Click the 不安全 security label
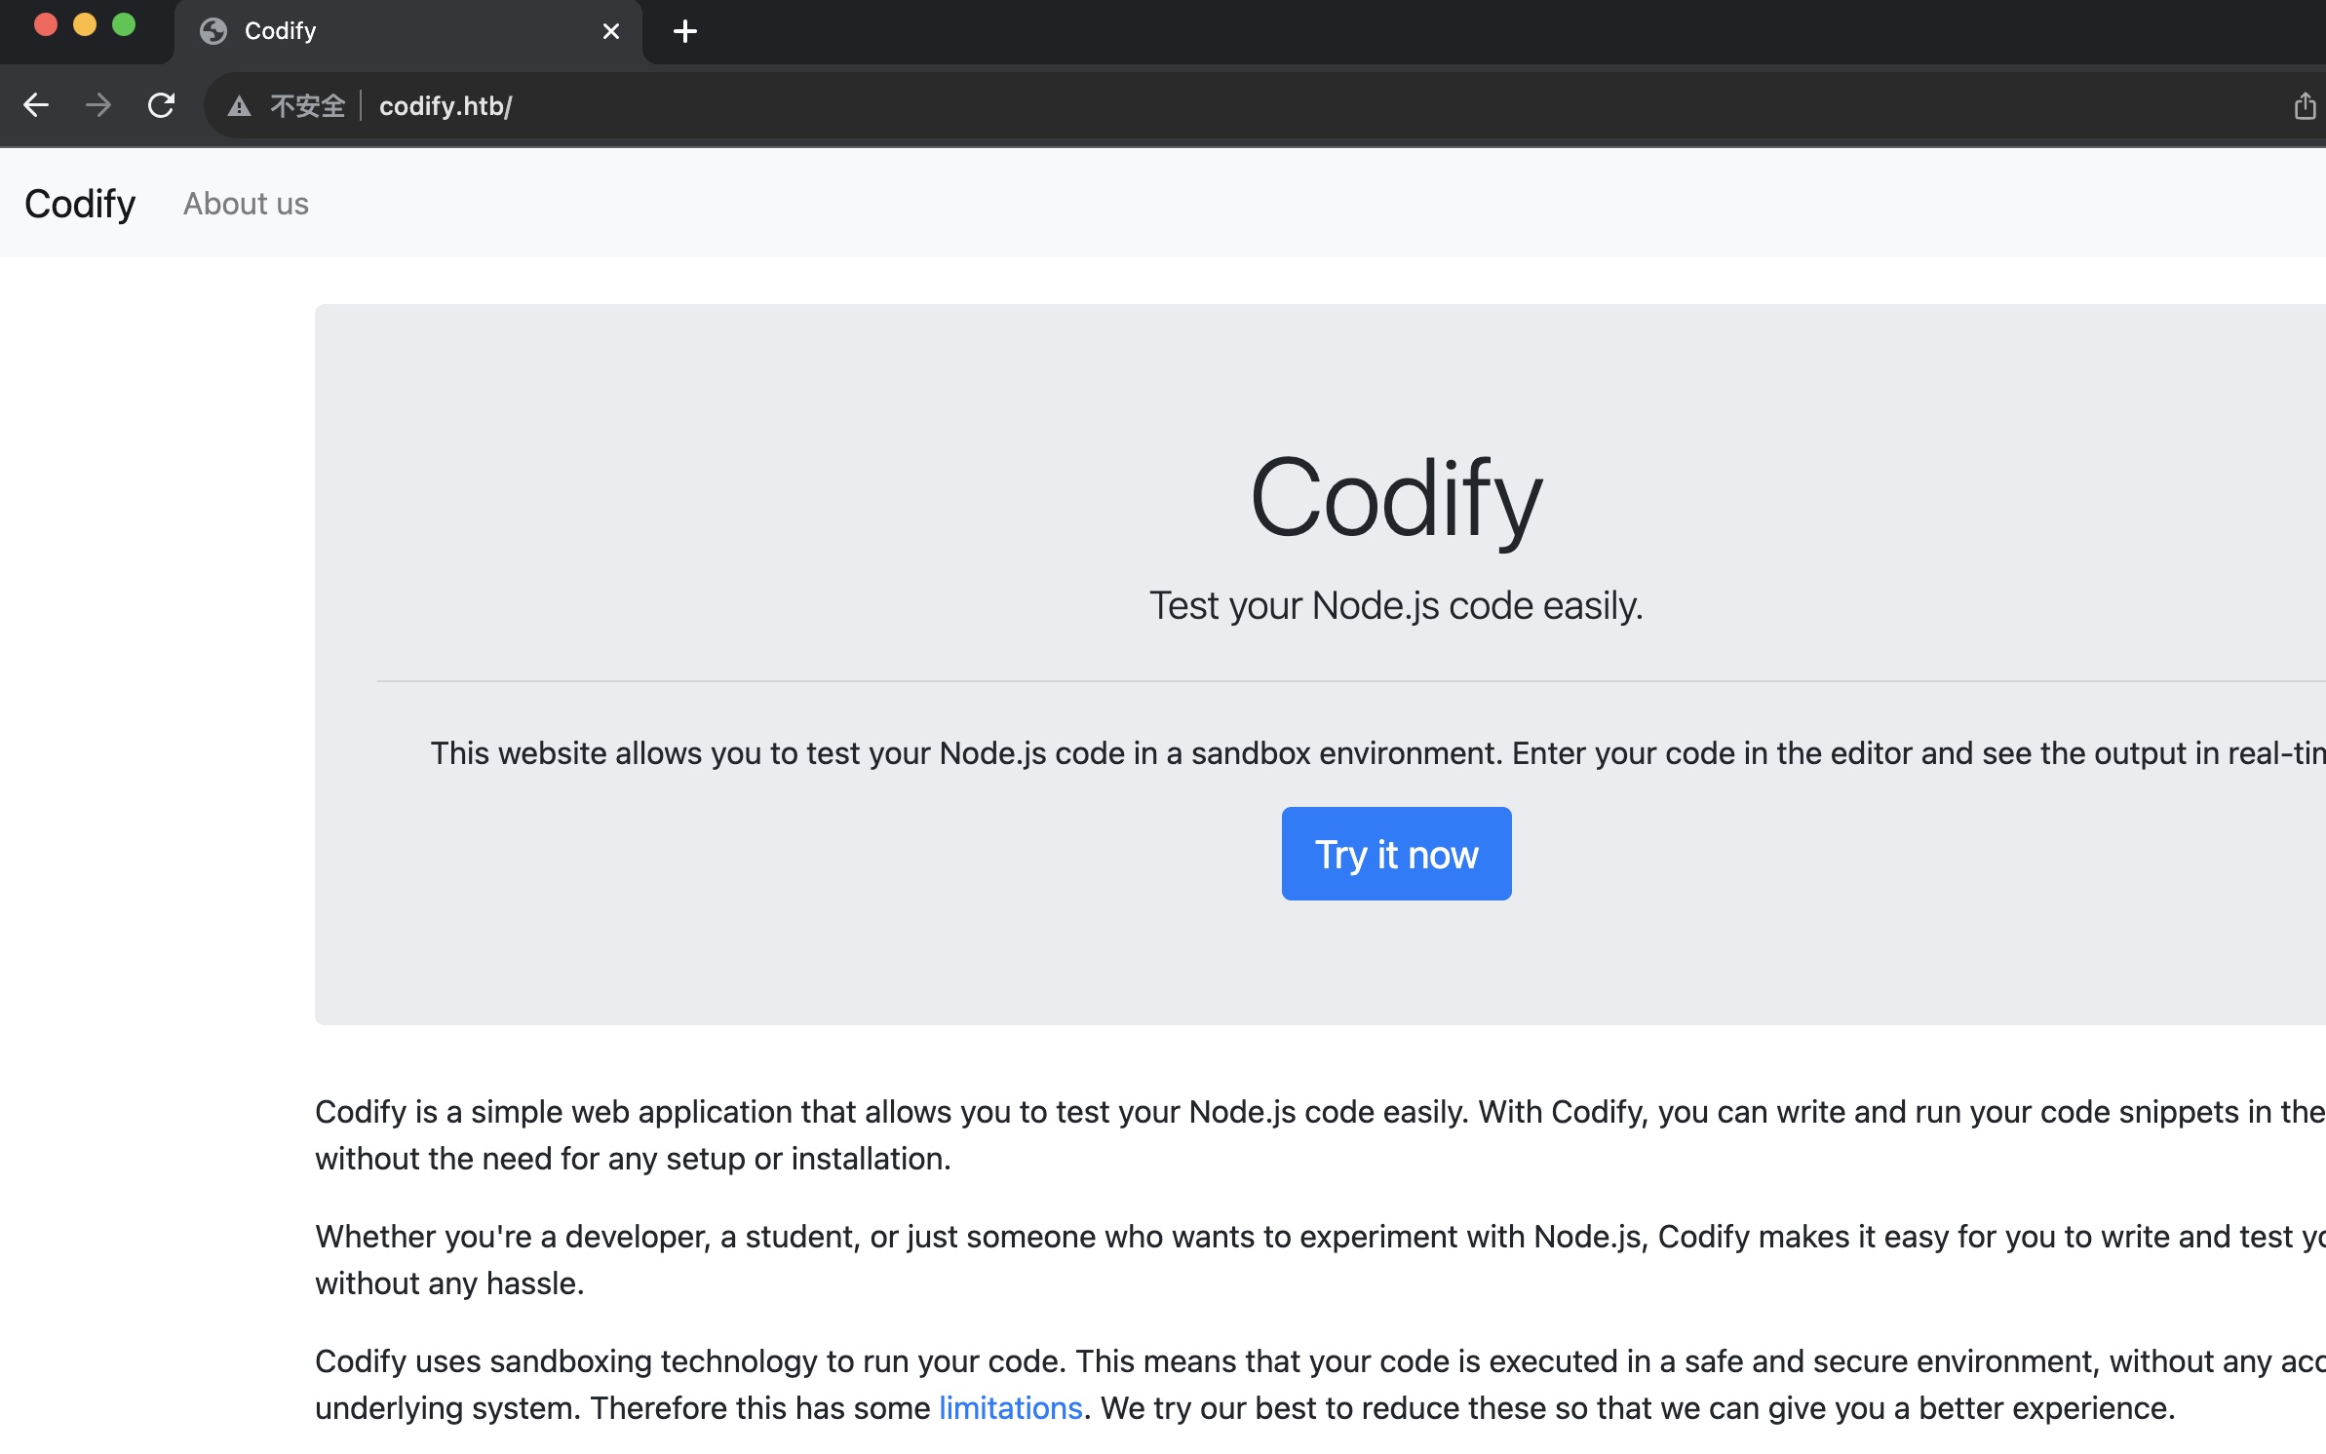This screenshot has width=2326, height=1454. click(x=307, y=105)
